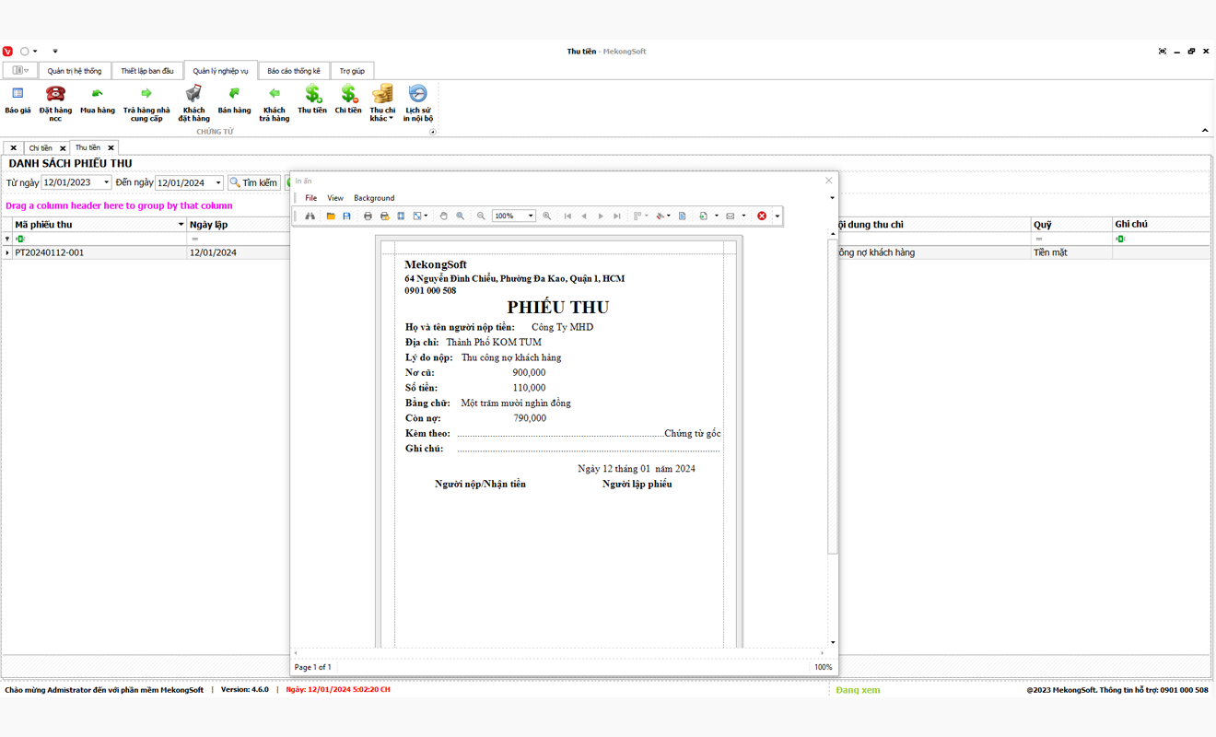The height and width of the screenshot is (737, 1216).
Task: Click the red stop icon in preview toolbar
Action: coord(762,216)
